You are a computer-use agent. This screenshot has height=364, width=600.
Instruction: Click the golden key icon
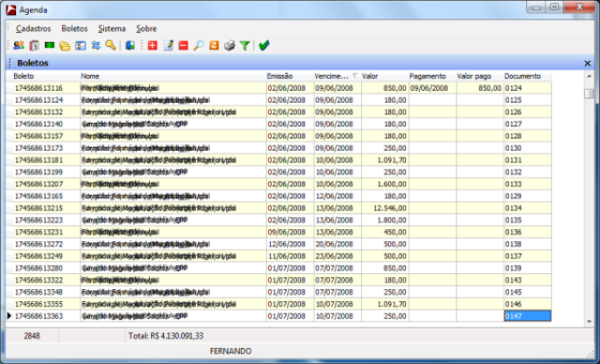(111, 46)
